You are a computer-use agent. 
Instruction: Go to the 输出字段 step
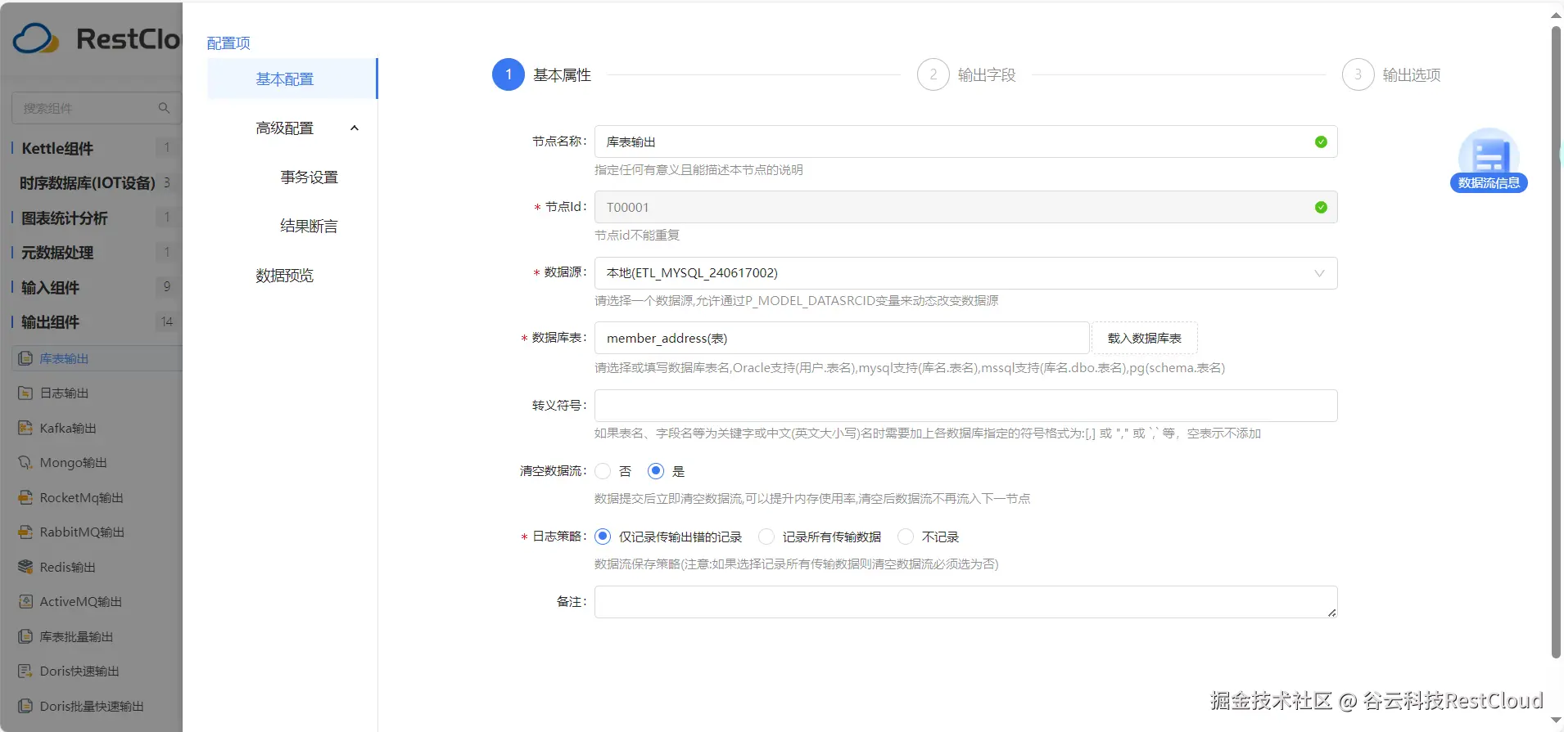pos(986,75)
